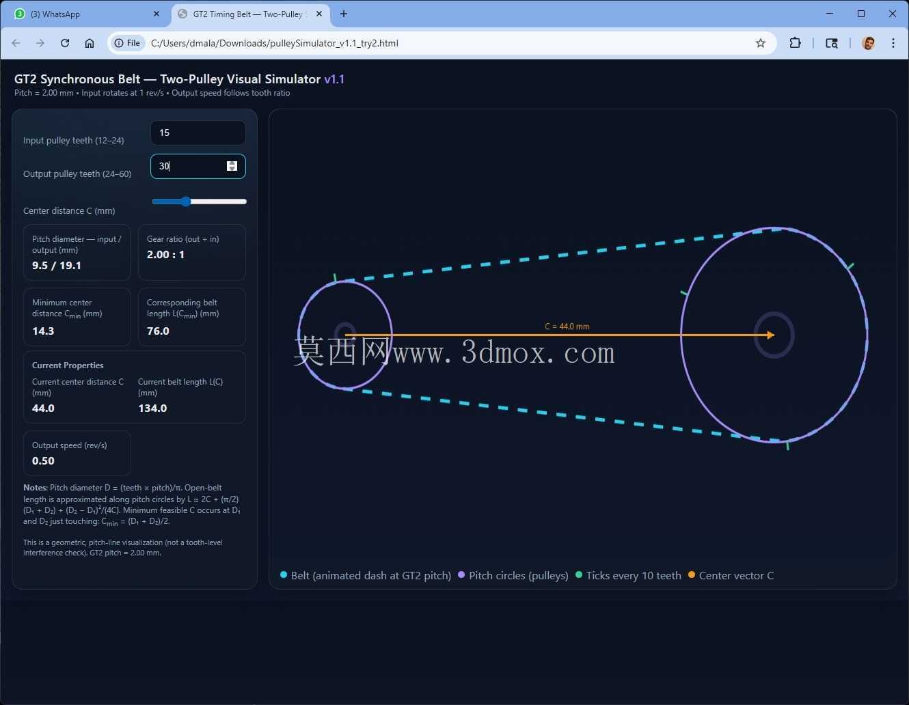This screenshot has width=909, height=705.
Task: Click the Current Properties heading
Action: pos(68,365)
